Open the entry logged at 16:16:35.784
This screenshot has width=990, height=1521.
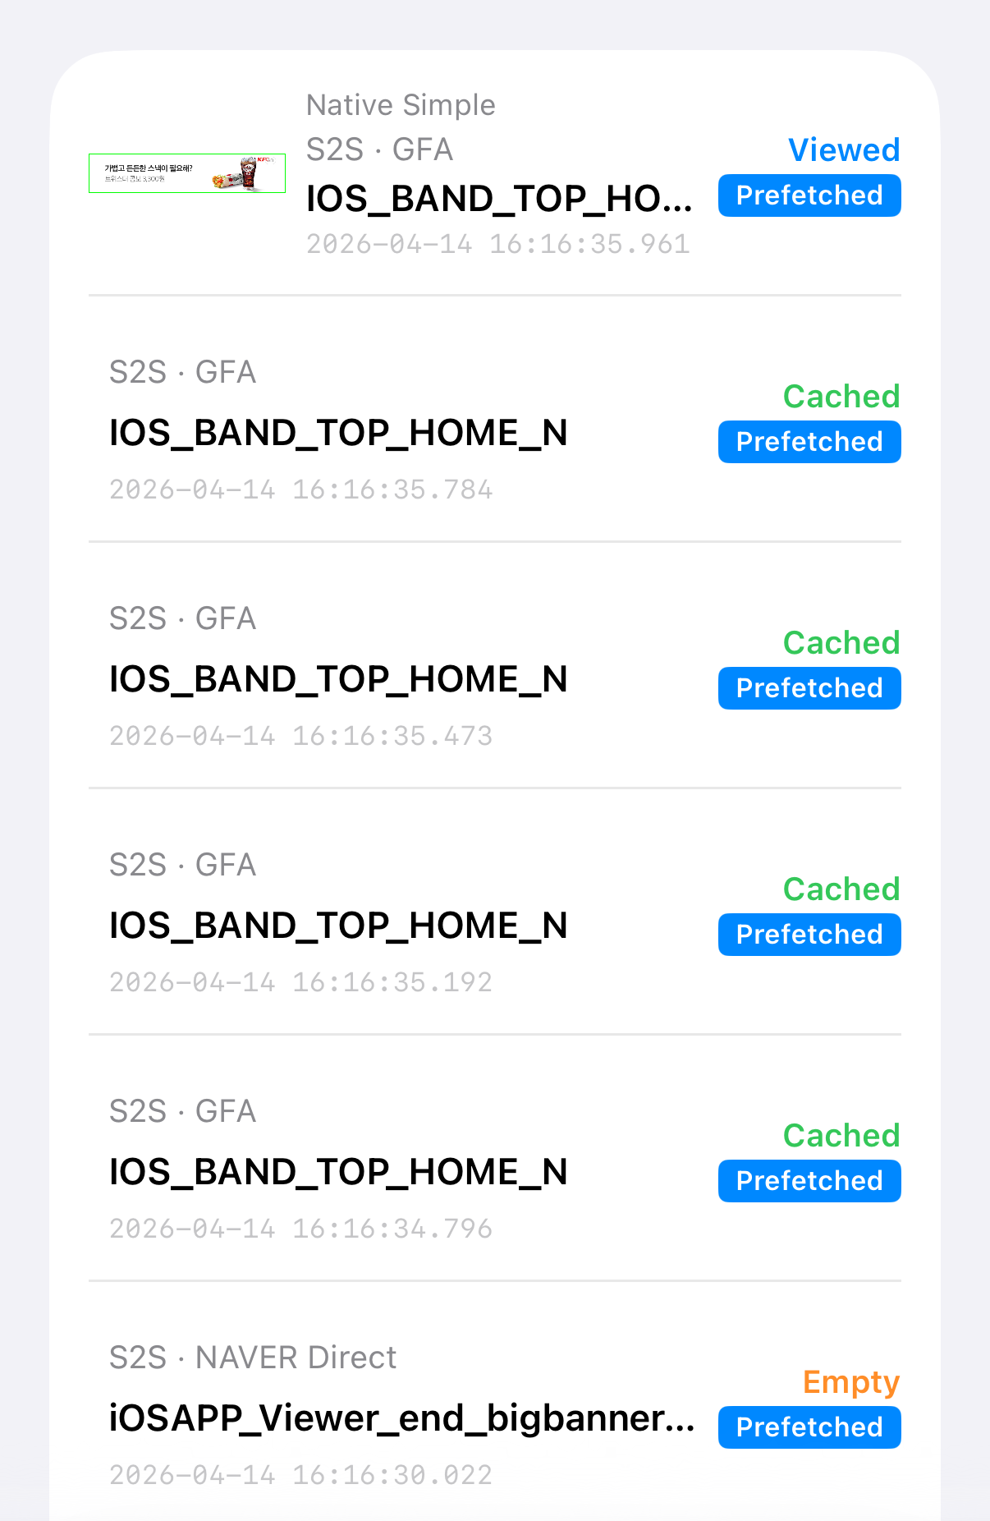tap(338, 433)
